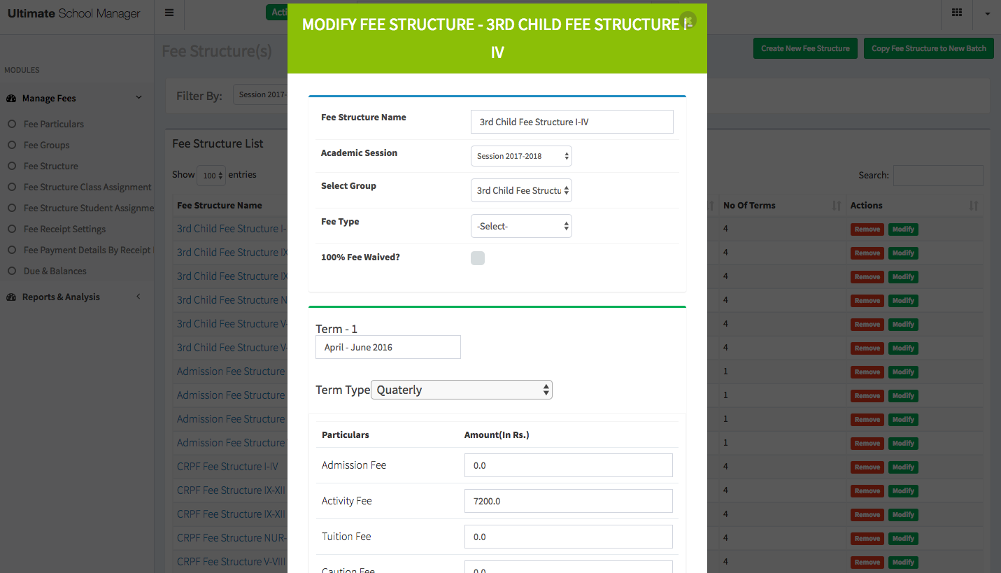Image resolution: width=1001 pixels, height=573 pixels.
Task: Open the Show entries count dropdown
Action: tap(211, 175)
